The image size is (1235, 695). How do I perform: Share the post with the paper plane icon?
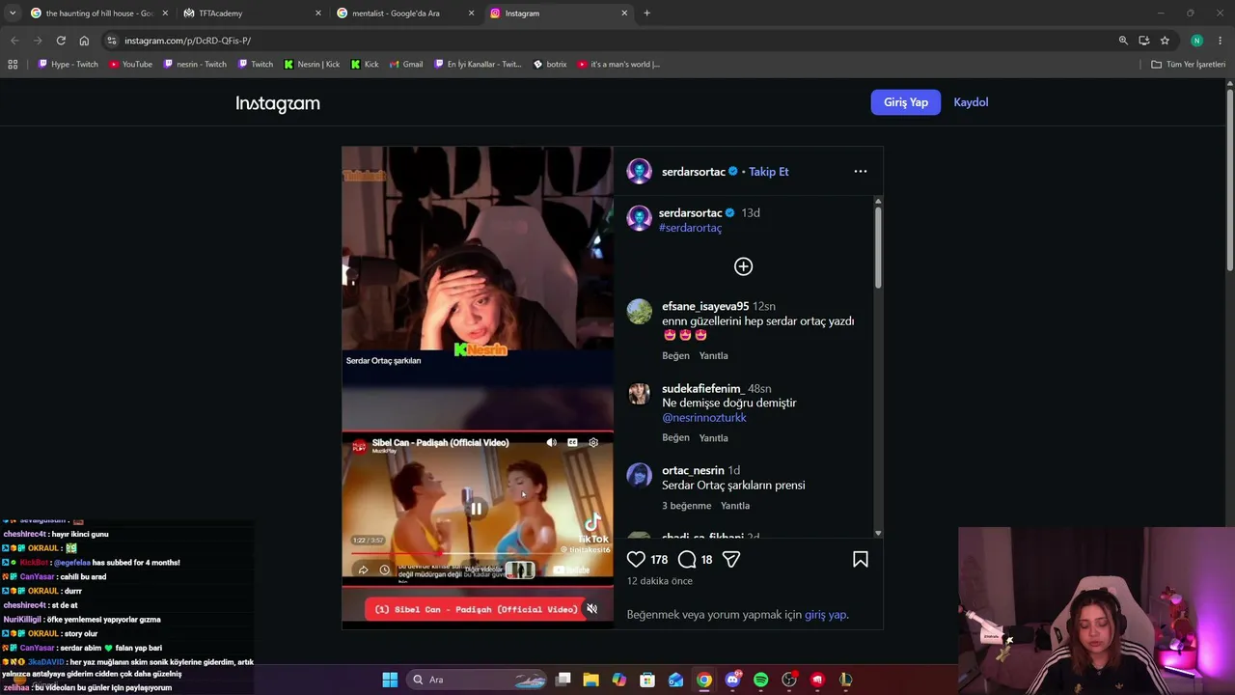pyautogui.click(x=731, y=559)
